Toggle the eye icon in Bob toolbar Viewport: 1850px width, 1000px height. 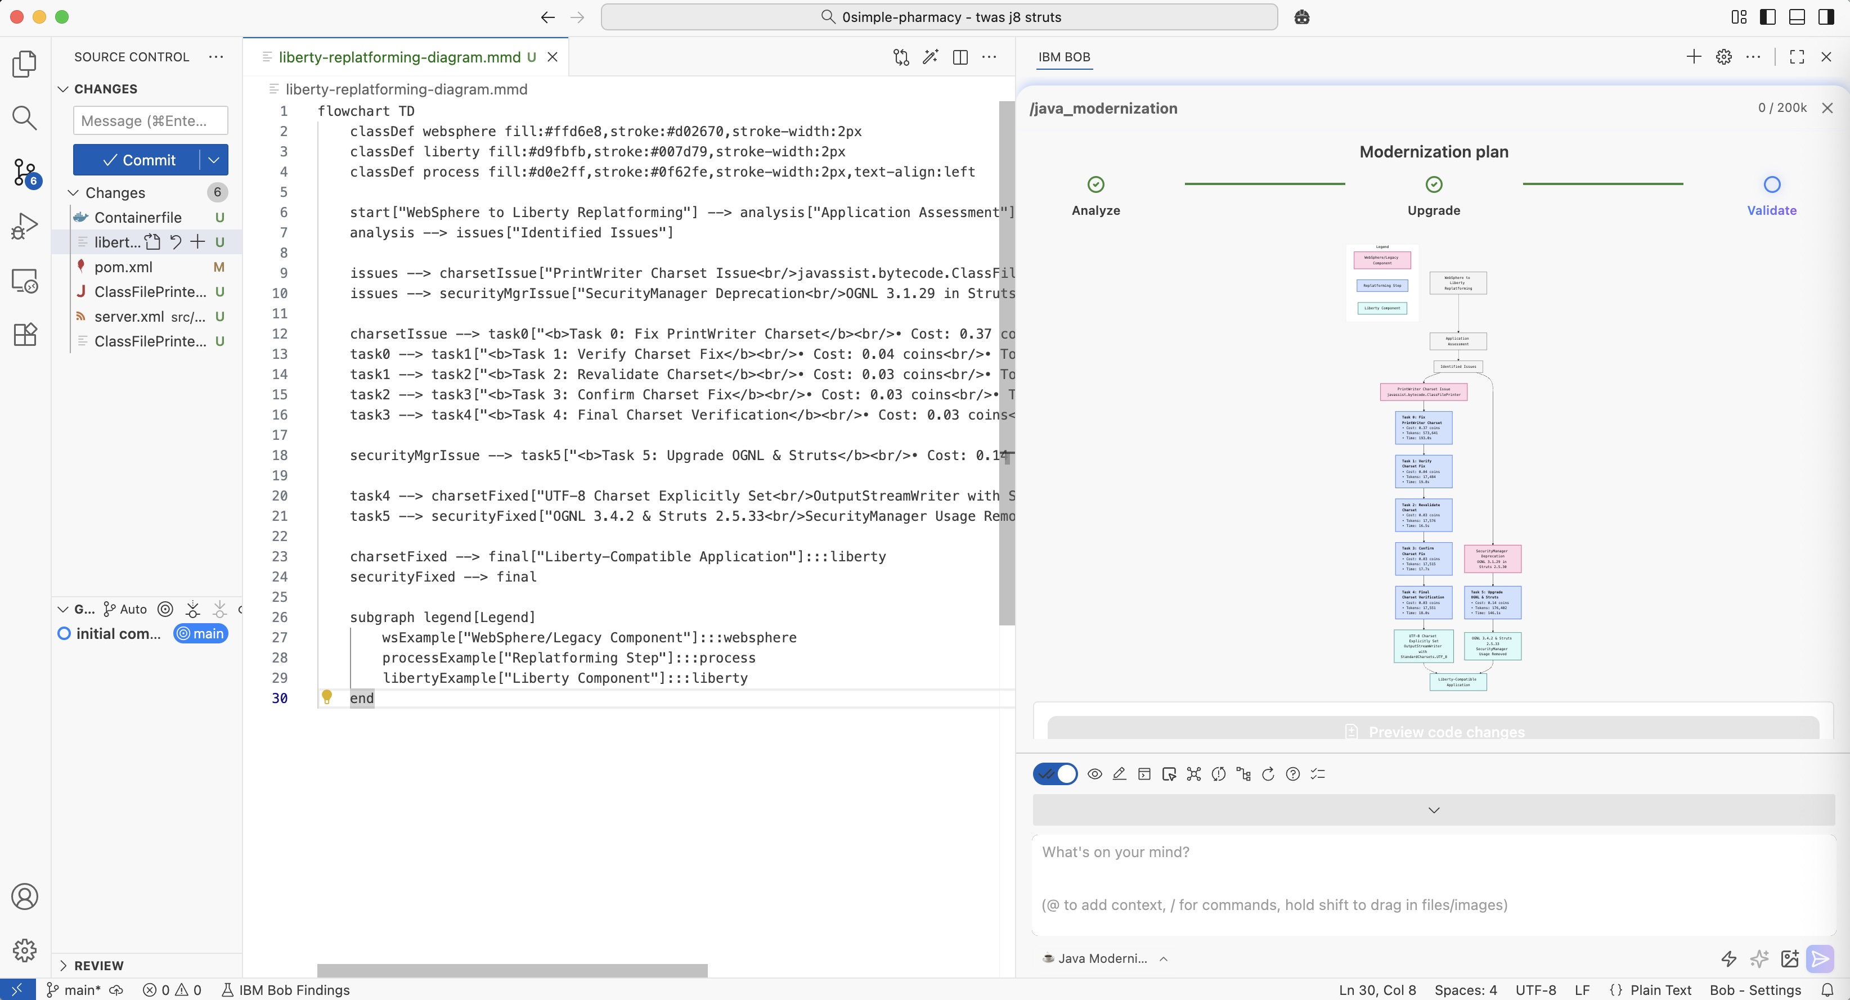tap(1094, 774)
